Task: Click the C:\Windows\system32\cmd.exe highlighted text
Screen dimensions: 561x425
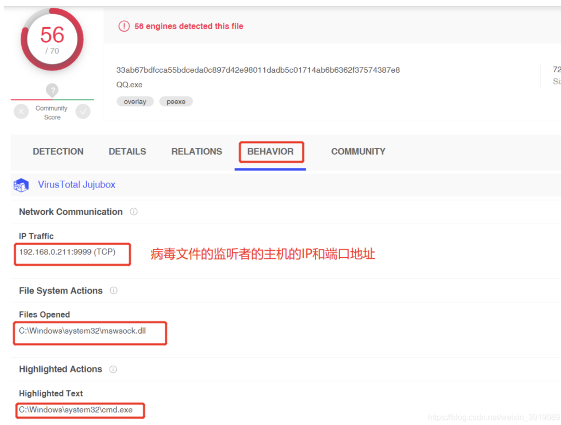Action: tap(75, 409)
